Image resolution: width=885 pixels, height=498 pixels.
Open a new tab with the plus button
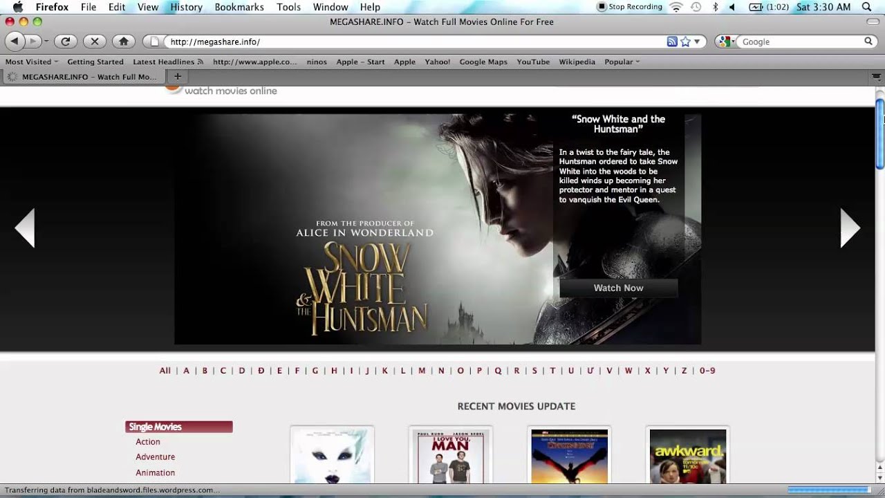[177, 77]
